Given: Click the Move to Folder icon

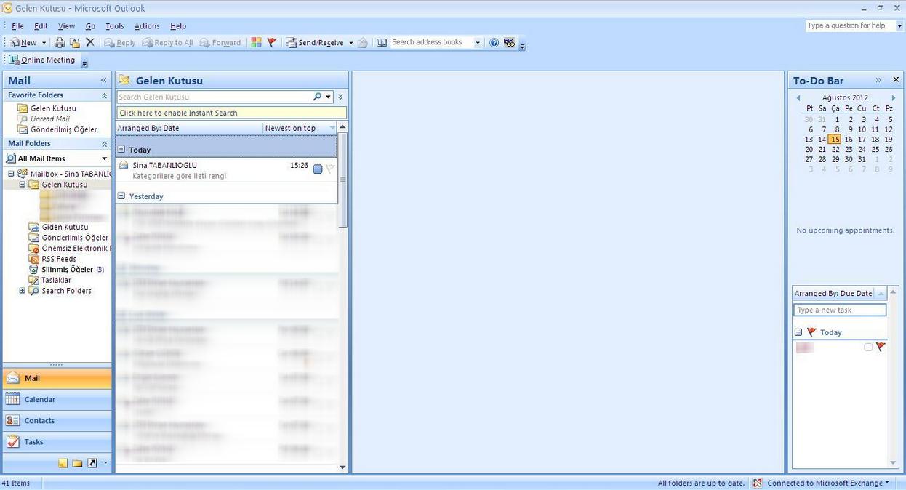Looking at the screenshot, I should tap(74, 43).
